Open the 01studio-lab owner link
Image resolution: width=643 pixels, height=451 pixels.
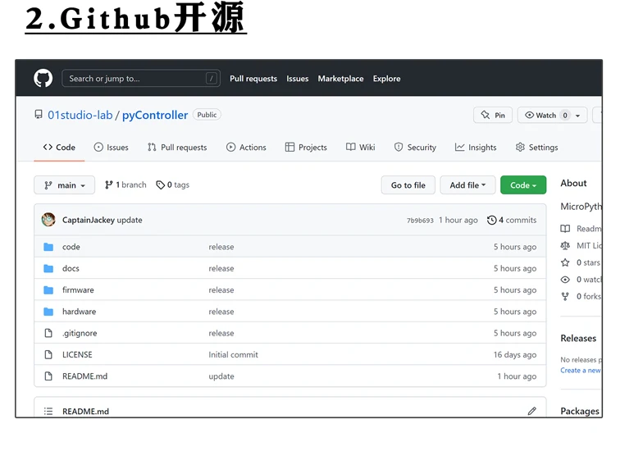(x=80, y=115)
